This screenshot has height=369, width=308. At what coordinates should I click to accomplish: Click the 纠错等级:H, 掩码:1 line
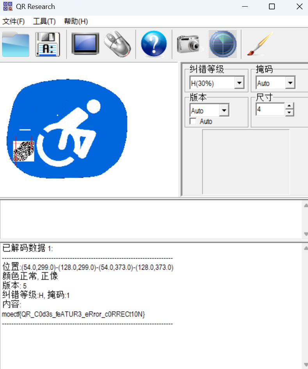click(x=36, y=295)
